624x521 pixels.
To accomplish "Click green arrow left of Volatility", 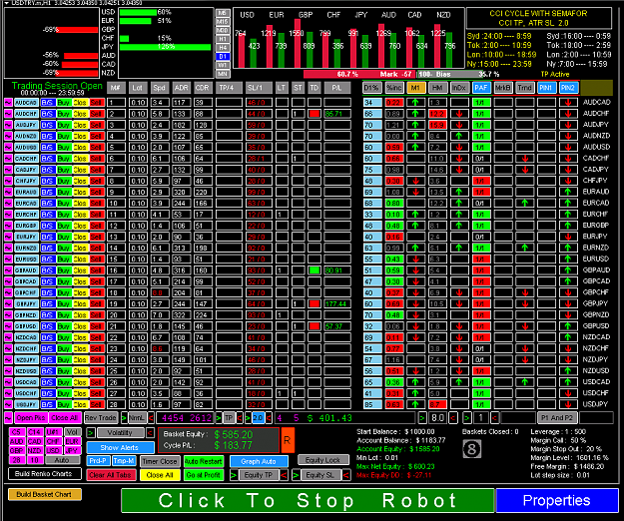I will point(91,433).
